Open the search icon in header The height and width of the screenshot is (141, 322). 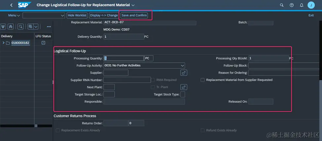(282, 5)
